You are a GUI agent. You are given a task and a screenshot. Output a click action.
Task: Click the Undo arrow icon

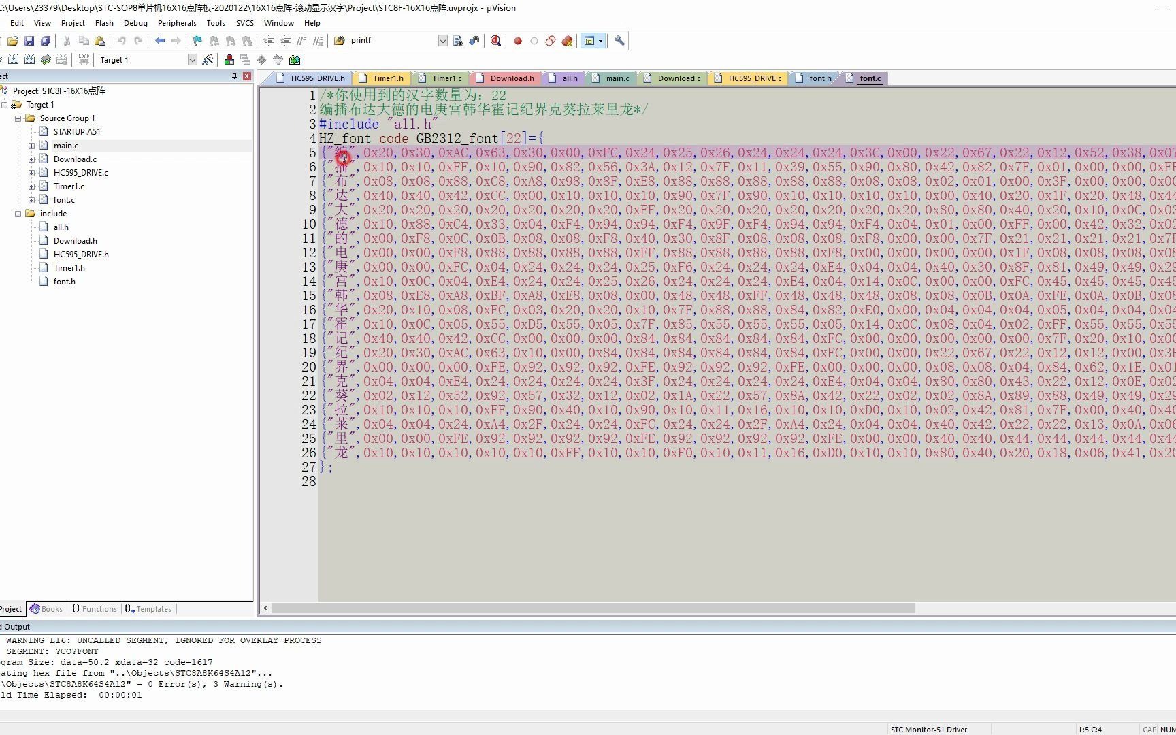point(121,41)
